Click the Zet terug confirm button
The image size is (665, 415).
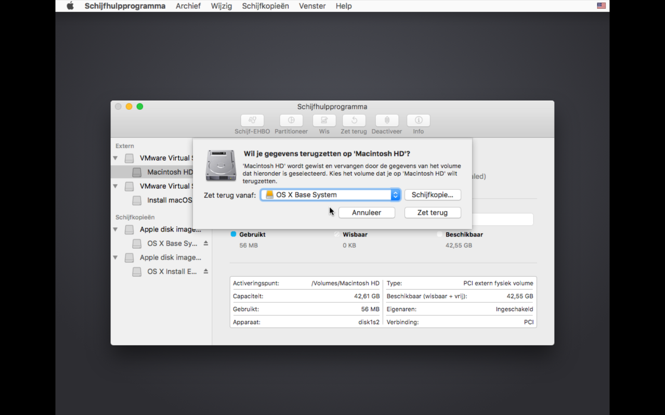(433, 212)
